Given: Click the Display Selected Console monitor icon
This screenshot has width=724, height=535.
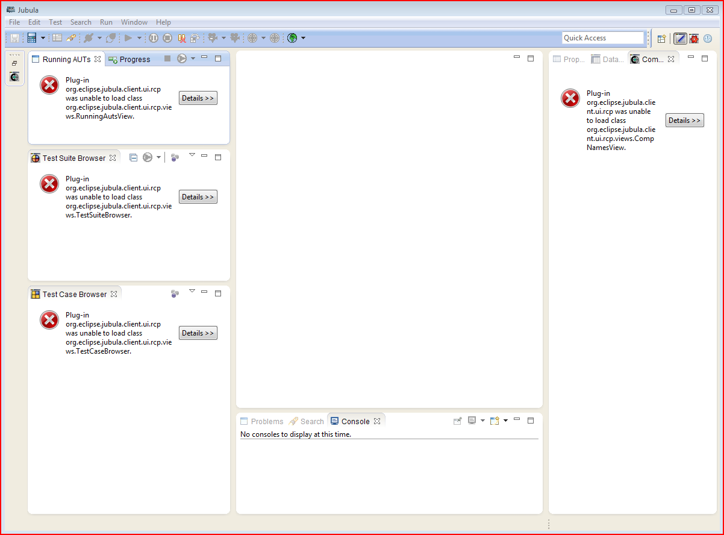Looking at the screenshot, I should (472, 421).
